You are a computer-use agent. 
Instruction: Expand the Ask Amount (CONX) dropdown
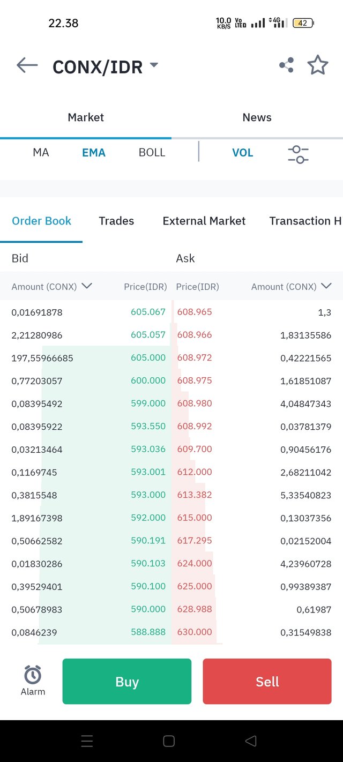[x=326, y=286]
